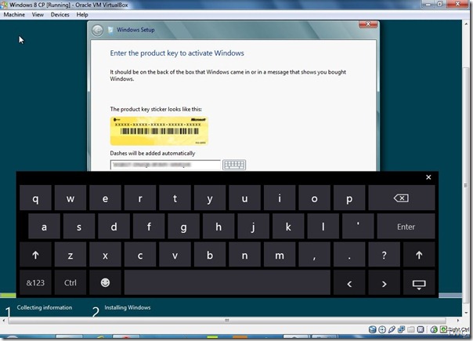The width and height of the screenshot is (473, 341).
Task: Tap the b key on the touch keyboard
Action: [210, 255]
